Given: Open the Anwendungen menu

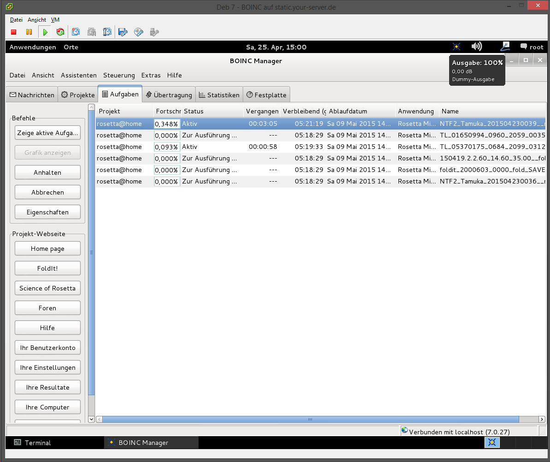Looking at the screenshot, I should click(x=33, y=47).
